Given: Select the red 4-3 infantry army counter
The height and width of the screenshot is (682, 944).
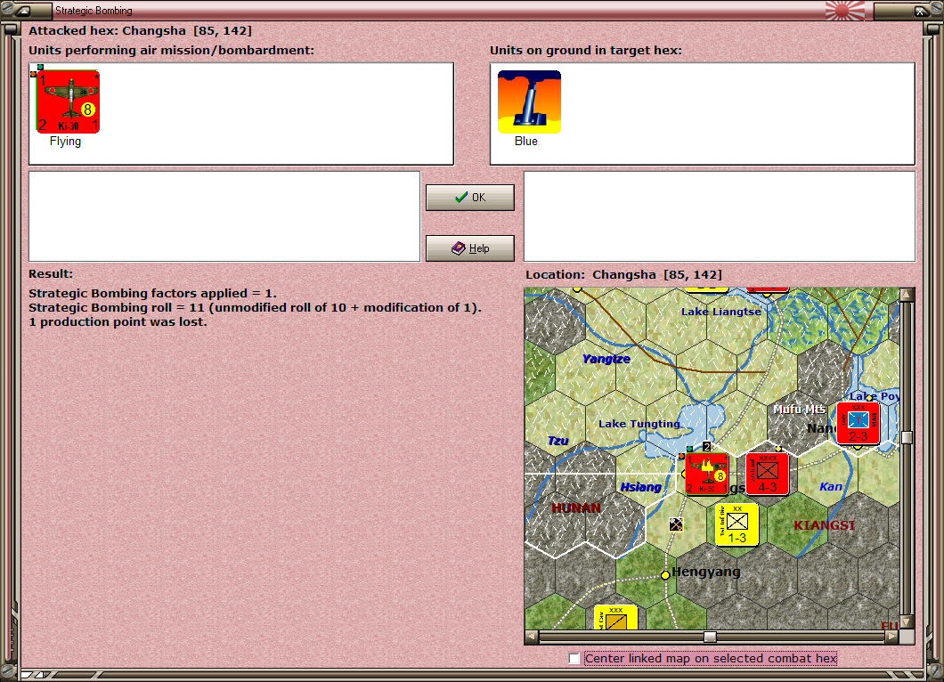Looking at the screenshot, I should point(767,475).
